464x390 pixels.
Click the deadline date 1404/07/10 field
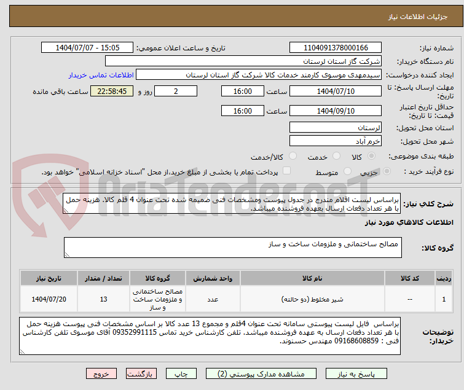[336, 91]
